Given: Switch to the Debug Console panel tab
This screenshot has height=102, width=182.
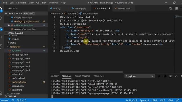Looking at the screenshot, I should pos(82,76).
